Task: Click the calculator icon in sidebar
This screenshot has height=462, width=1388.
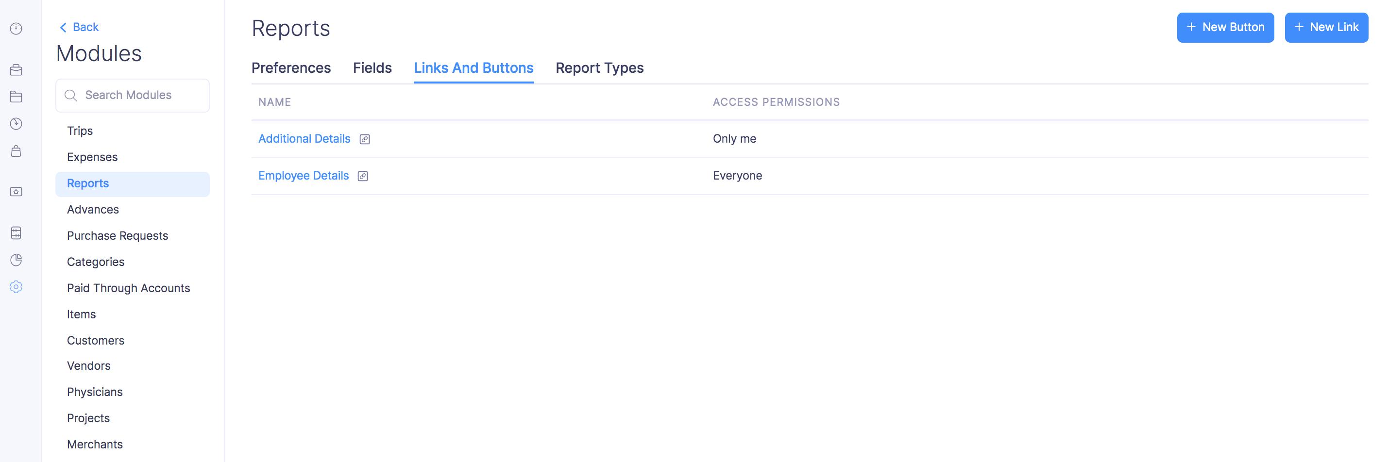Action: tap(16, 232)
